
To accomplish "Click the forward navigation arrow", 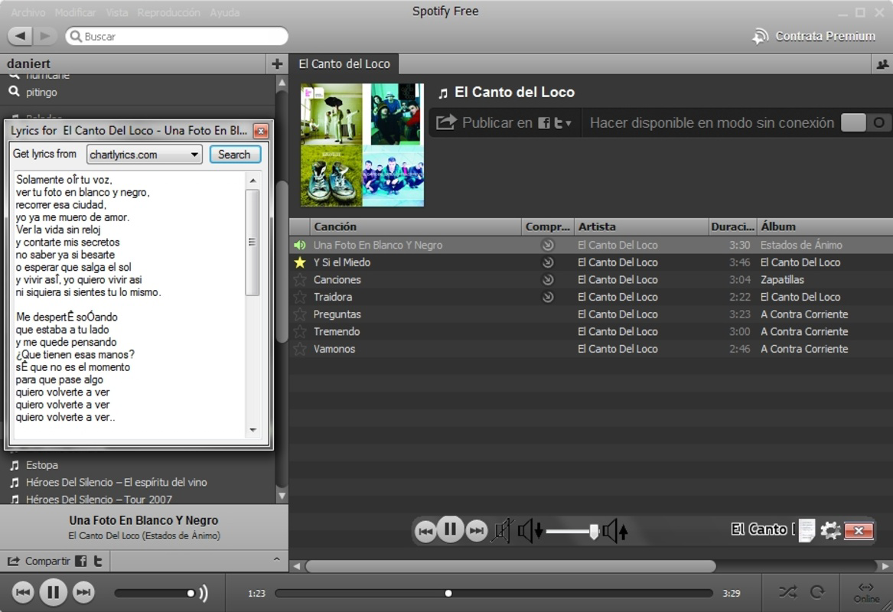I will pyautogui.click(x=44, y=36).
